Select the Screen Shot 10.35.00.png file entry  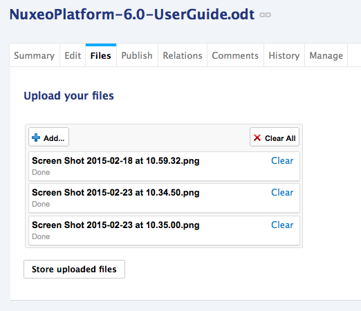[x=164, y=231]
